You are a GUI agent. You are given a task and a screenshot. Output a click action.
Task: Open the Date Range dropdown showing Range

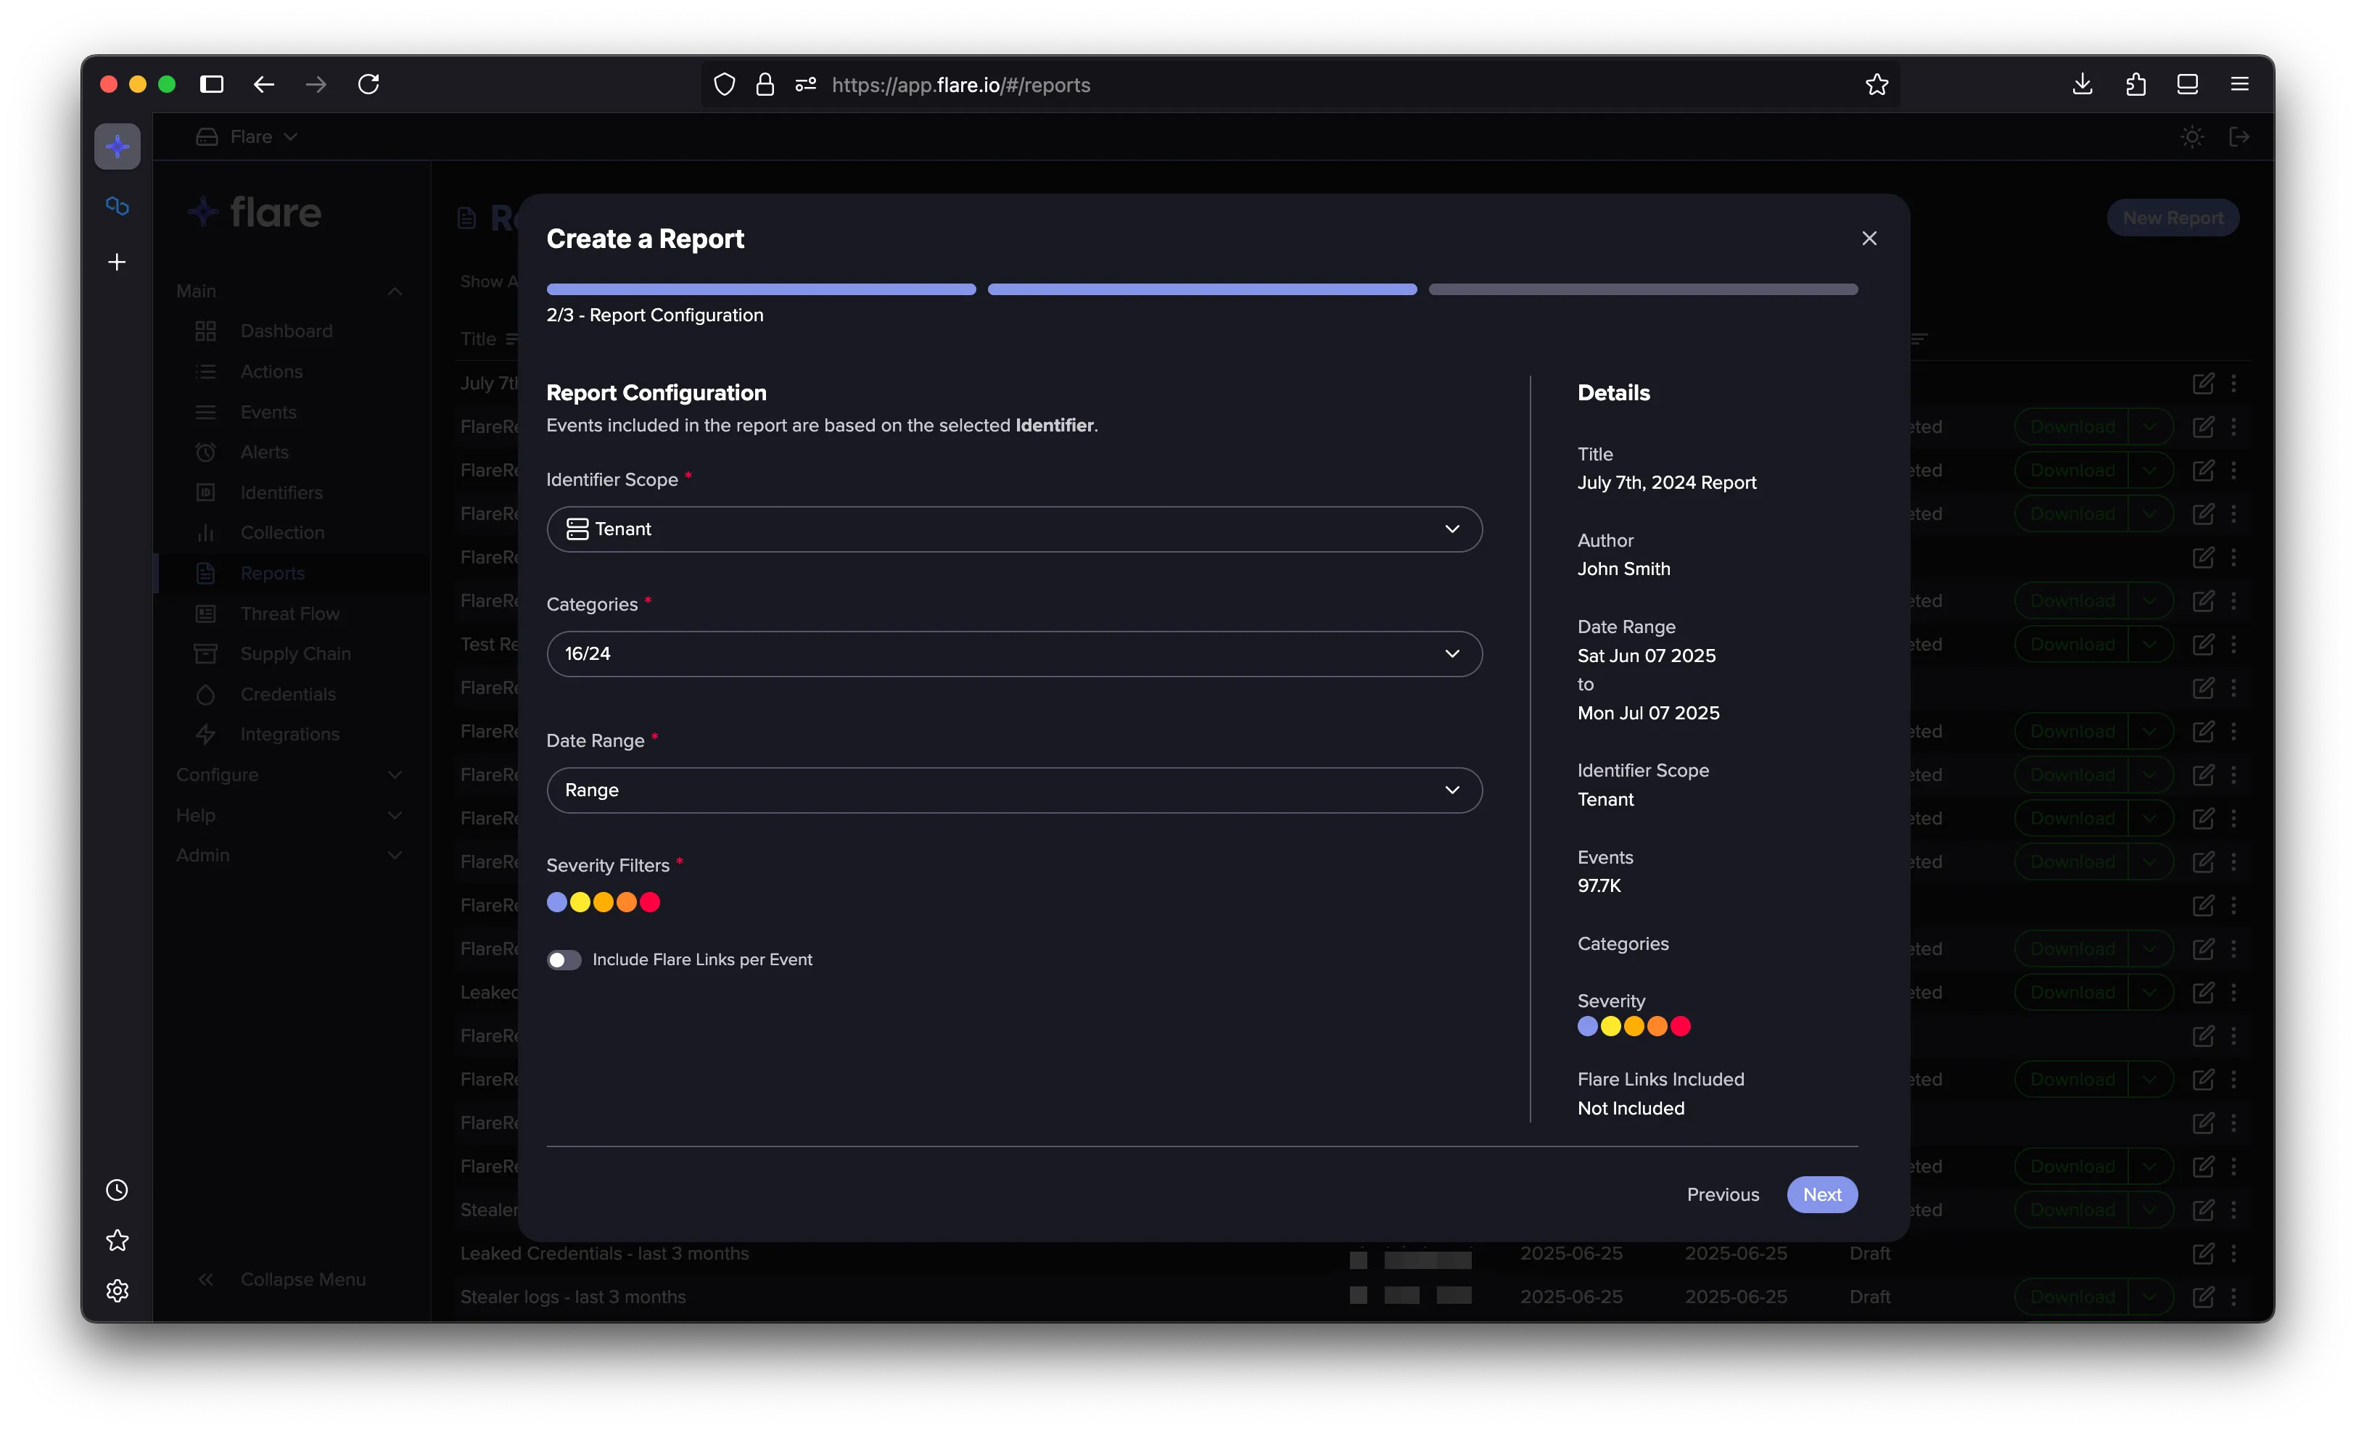tap(1013, 790)
